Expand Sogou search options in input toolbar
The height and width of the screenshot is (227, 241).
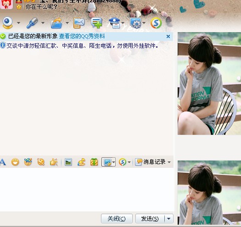[129, 162]
